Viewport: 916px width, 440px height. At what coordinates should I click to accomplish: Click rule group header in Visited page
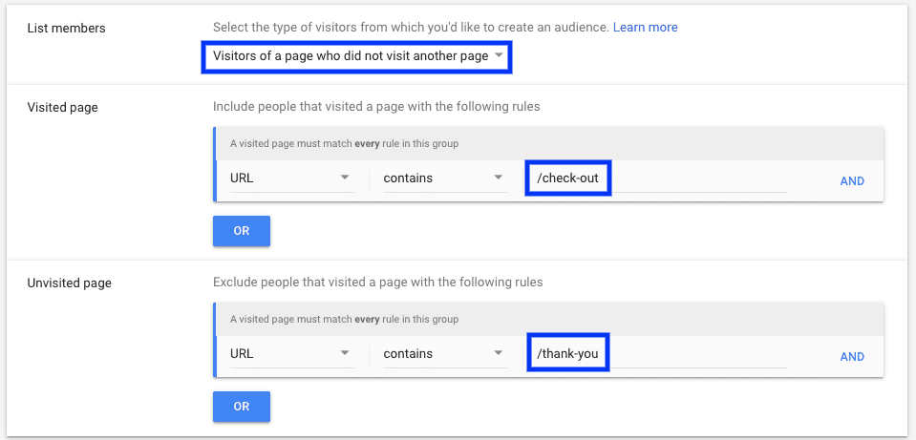point(548,144)
